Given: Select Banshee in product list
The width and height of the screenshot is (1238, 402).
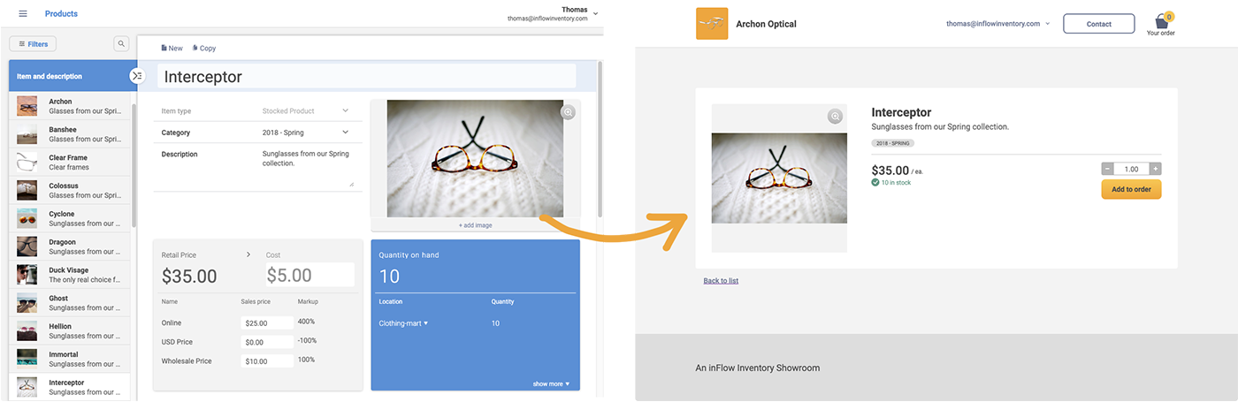Looking at the screenshot, I should 70,133.
